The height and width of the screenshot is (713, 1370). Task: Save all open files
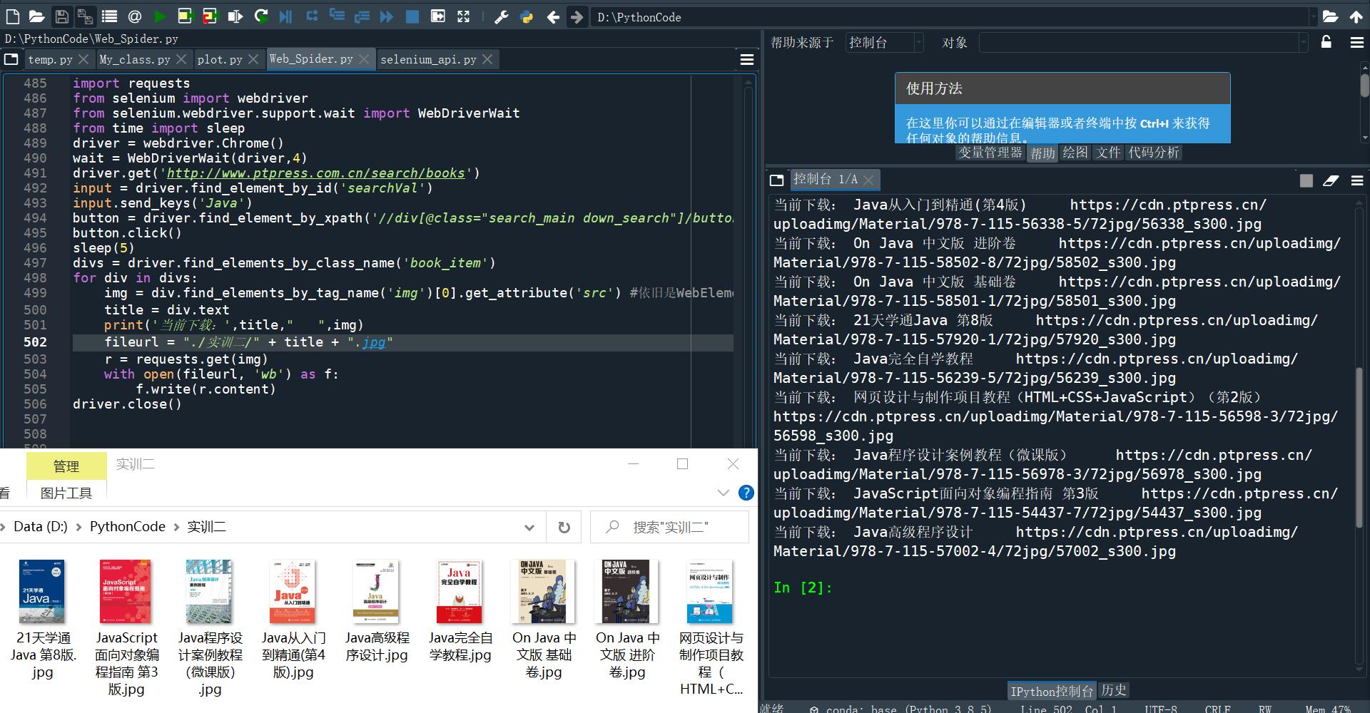coord(86,16)
